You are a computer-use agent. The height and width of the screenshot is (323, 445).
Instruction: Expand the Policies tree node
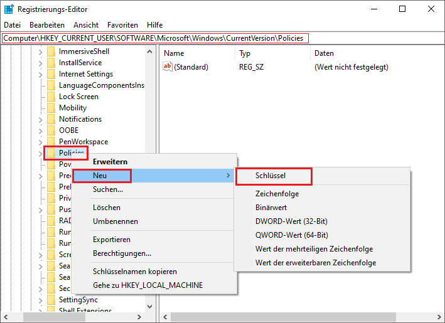point(41,154)
